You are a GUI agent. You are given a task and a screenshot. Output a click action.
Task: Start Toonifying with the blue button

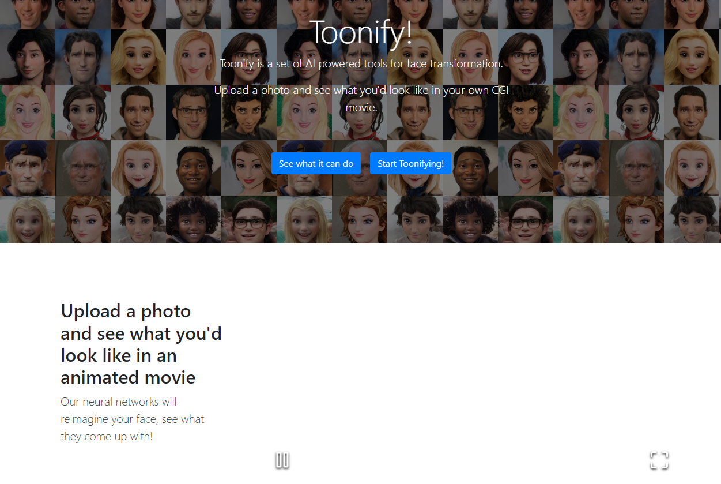pos(410,163)
